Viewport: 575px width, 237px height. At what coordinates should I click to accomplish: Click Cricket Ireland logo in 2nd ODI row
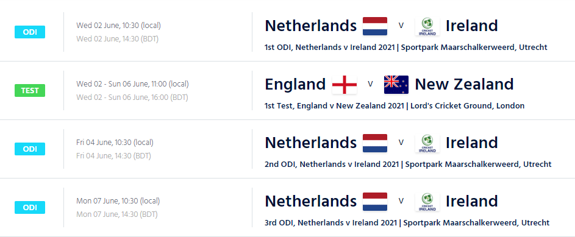coord(427,143)
